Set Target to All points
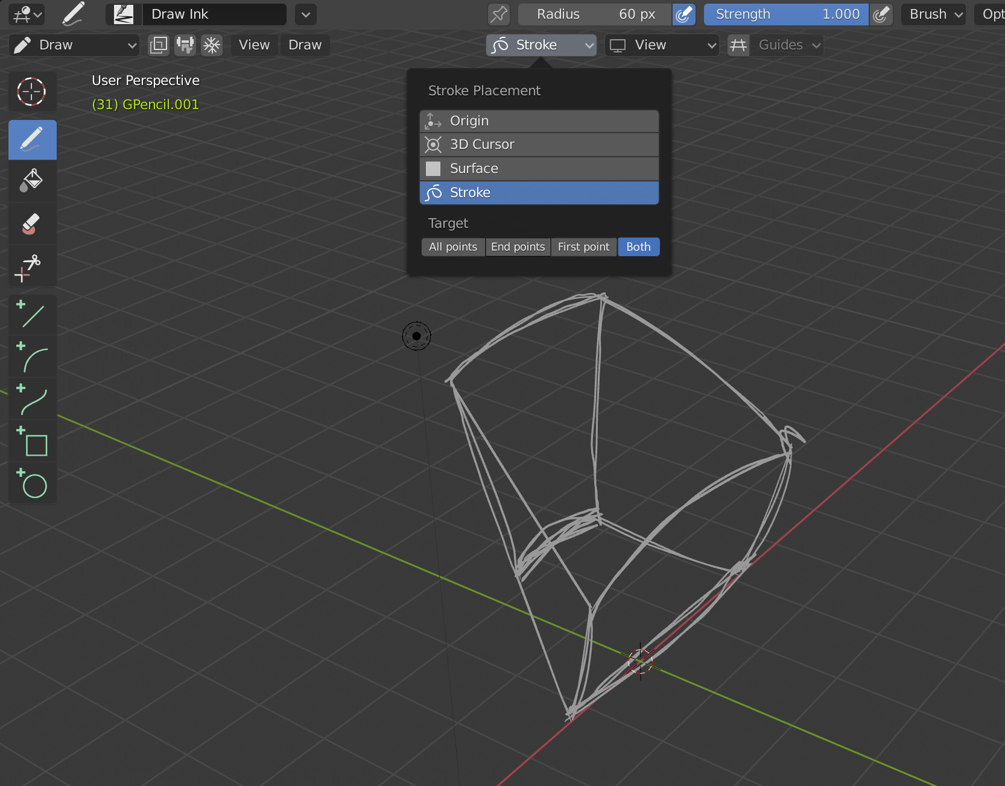 click(x=453, y=247)
